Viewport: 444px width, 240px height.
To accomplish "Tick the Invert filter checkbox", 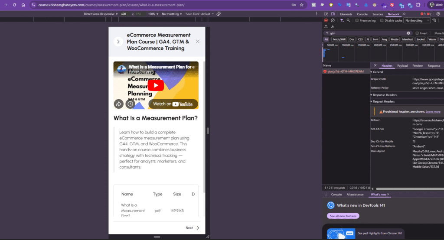I will (x=417, y=33).
